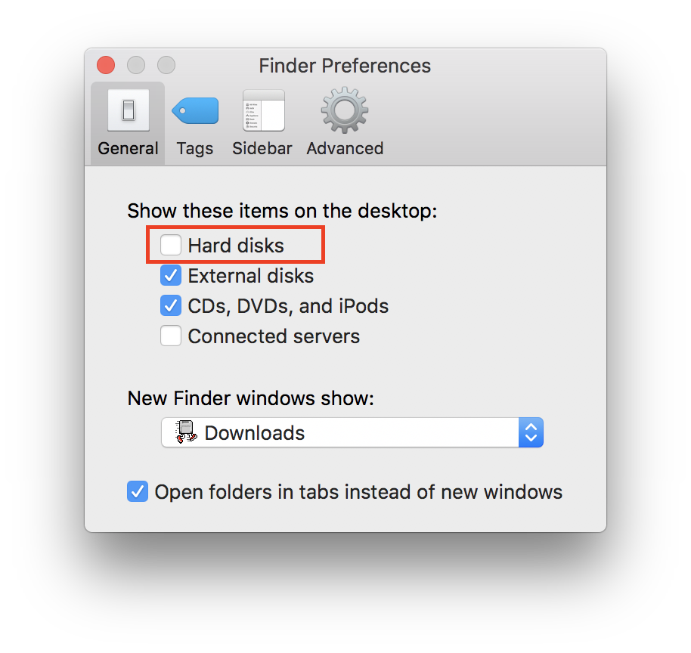Viewport: 691px width, 653px height.
Task: Click the General panel icon
Action: [127, 110]
